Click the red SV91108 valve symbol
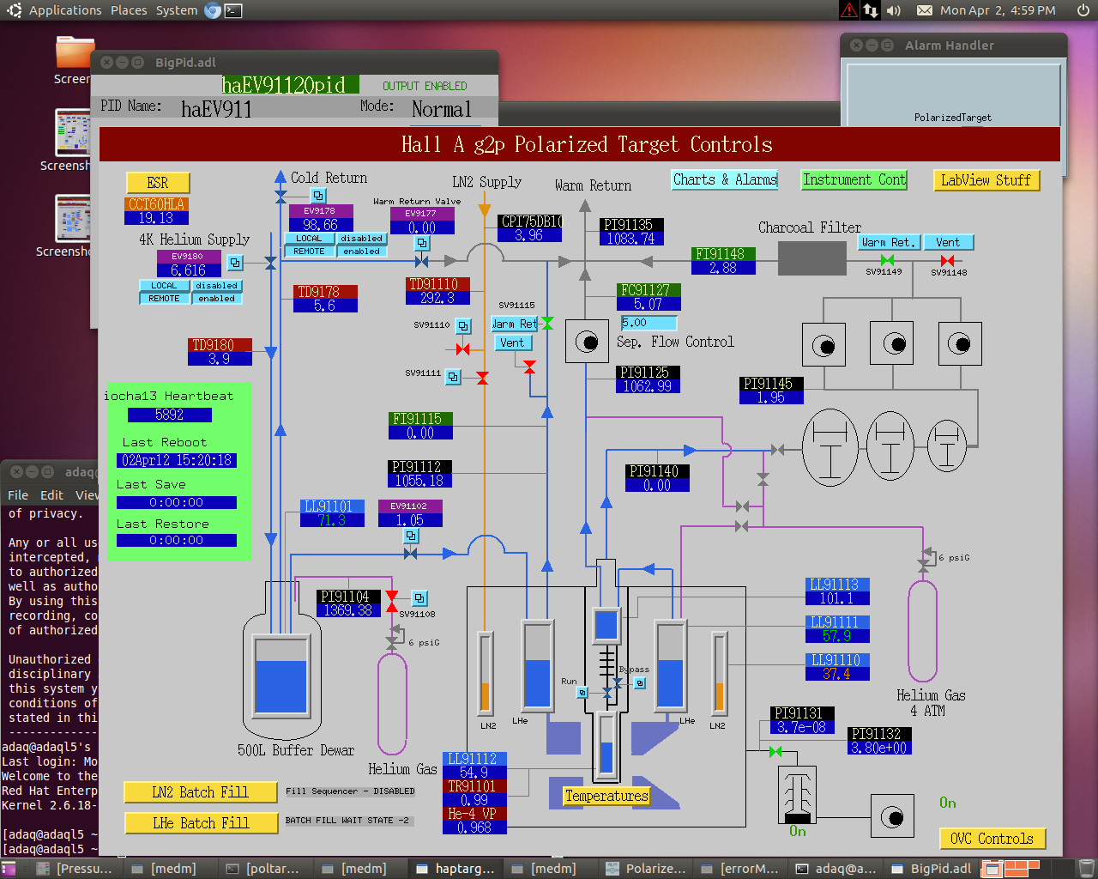Viewport: 1098px width, 879px height. pos(392,602)
